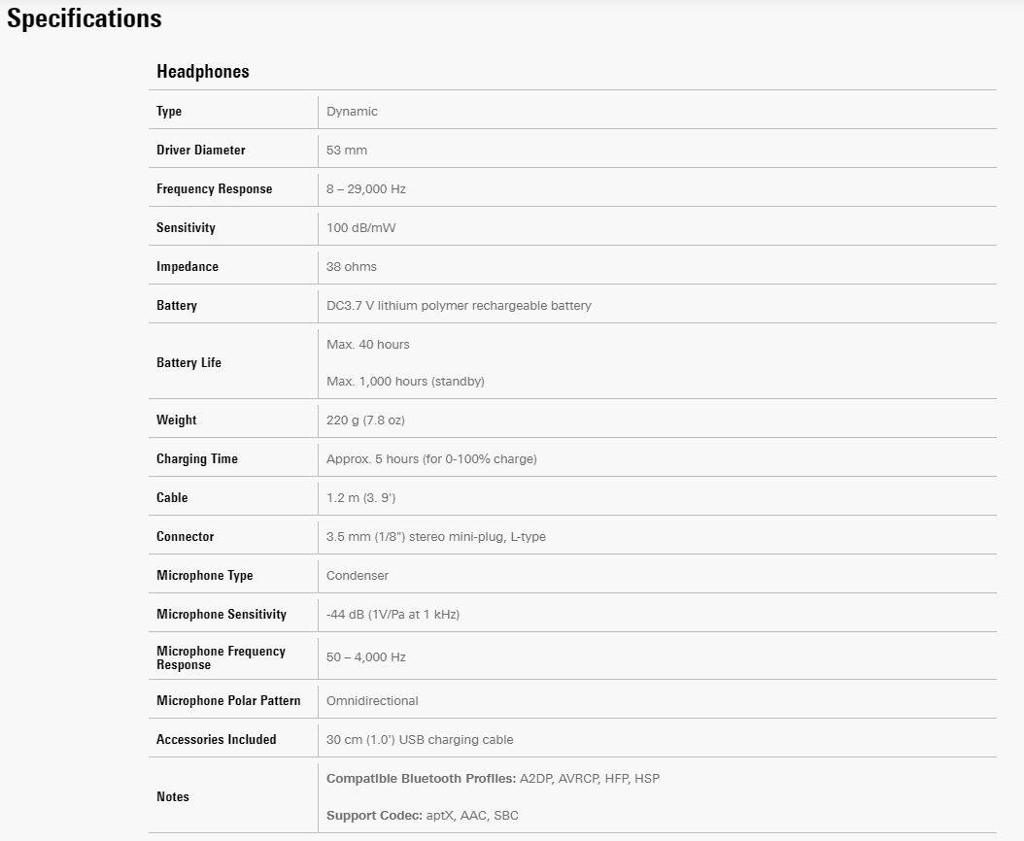Click the 100 dB/mW sensitivity value

pos(361,228)
